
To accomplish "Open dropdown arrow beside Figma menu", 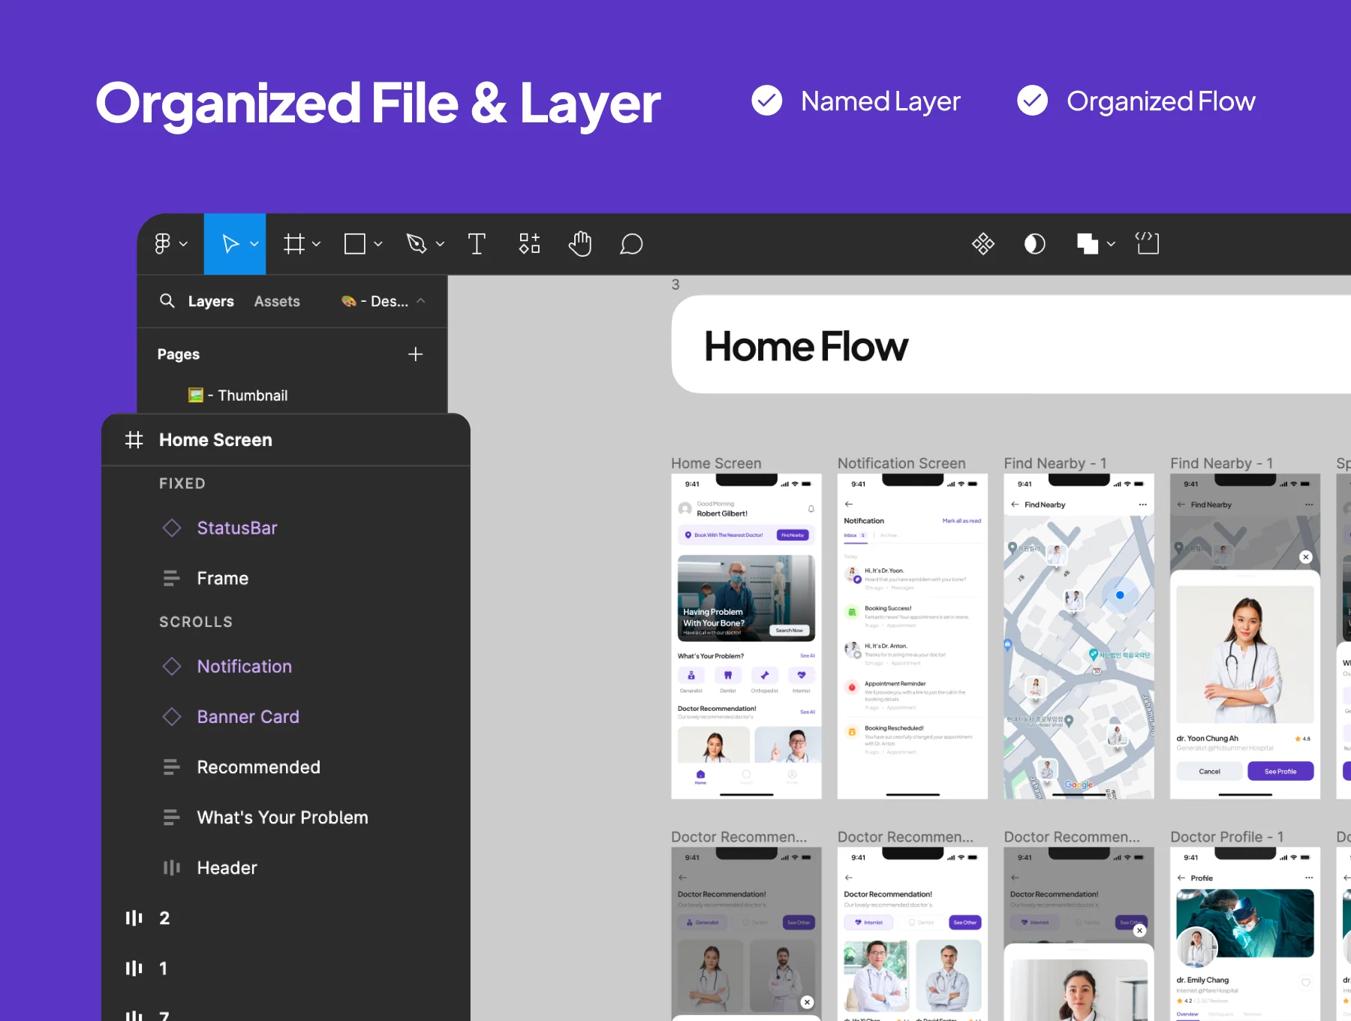I will 183,244.
